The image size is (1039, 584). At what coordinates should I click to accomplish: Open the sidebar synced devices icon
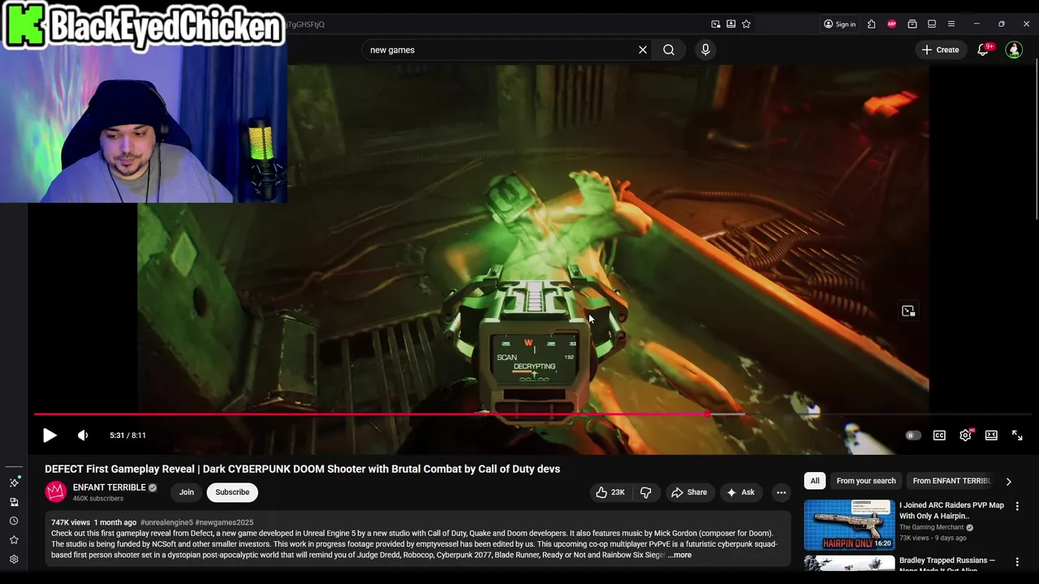[x=14, y=502]
